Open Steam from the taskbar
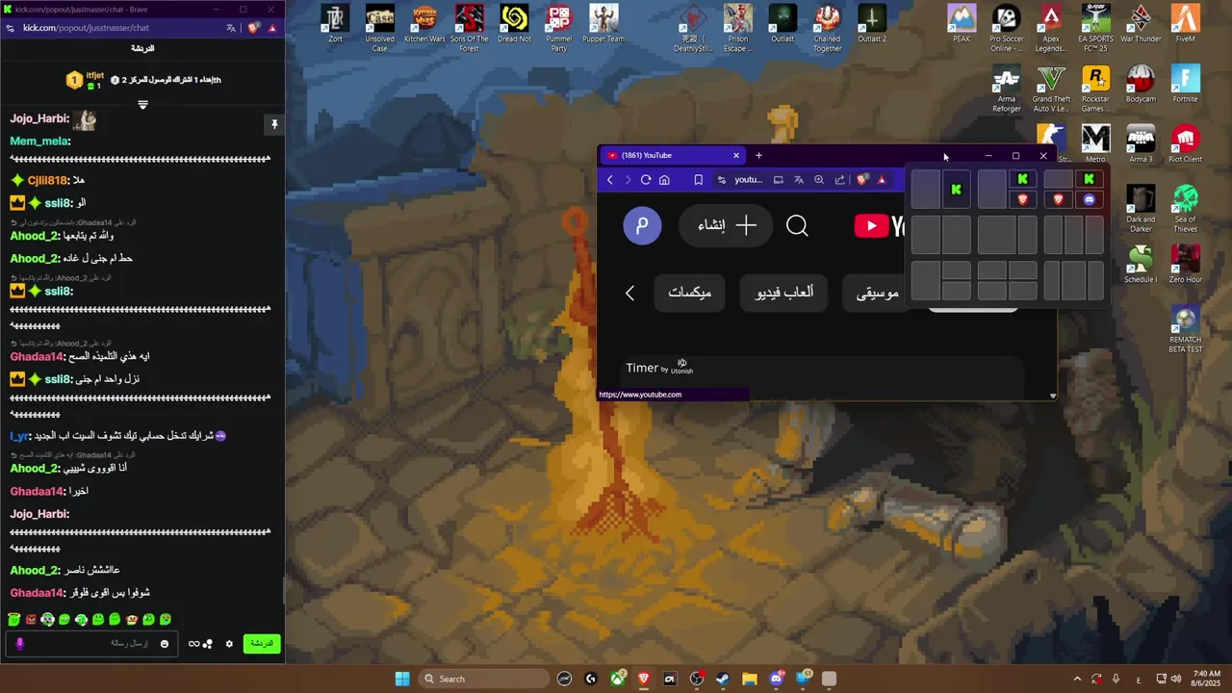This screenshot has height=693, width=1232. click(723, 679)
